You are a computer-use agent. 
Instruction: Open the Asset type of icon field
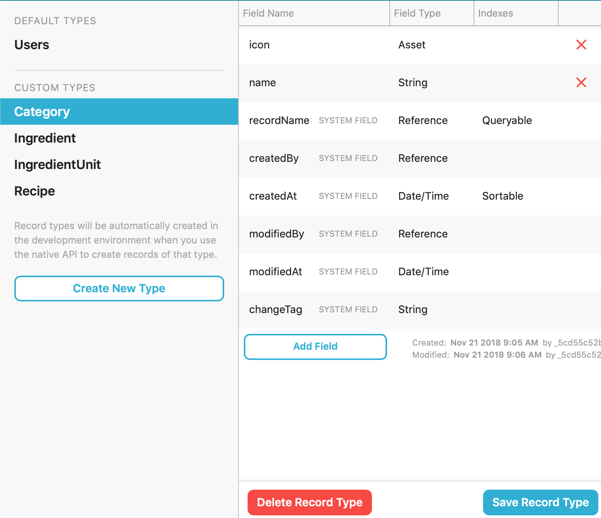(x=412, y=45)
